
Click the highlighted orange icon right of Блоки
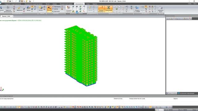coord(32,7)
